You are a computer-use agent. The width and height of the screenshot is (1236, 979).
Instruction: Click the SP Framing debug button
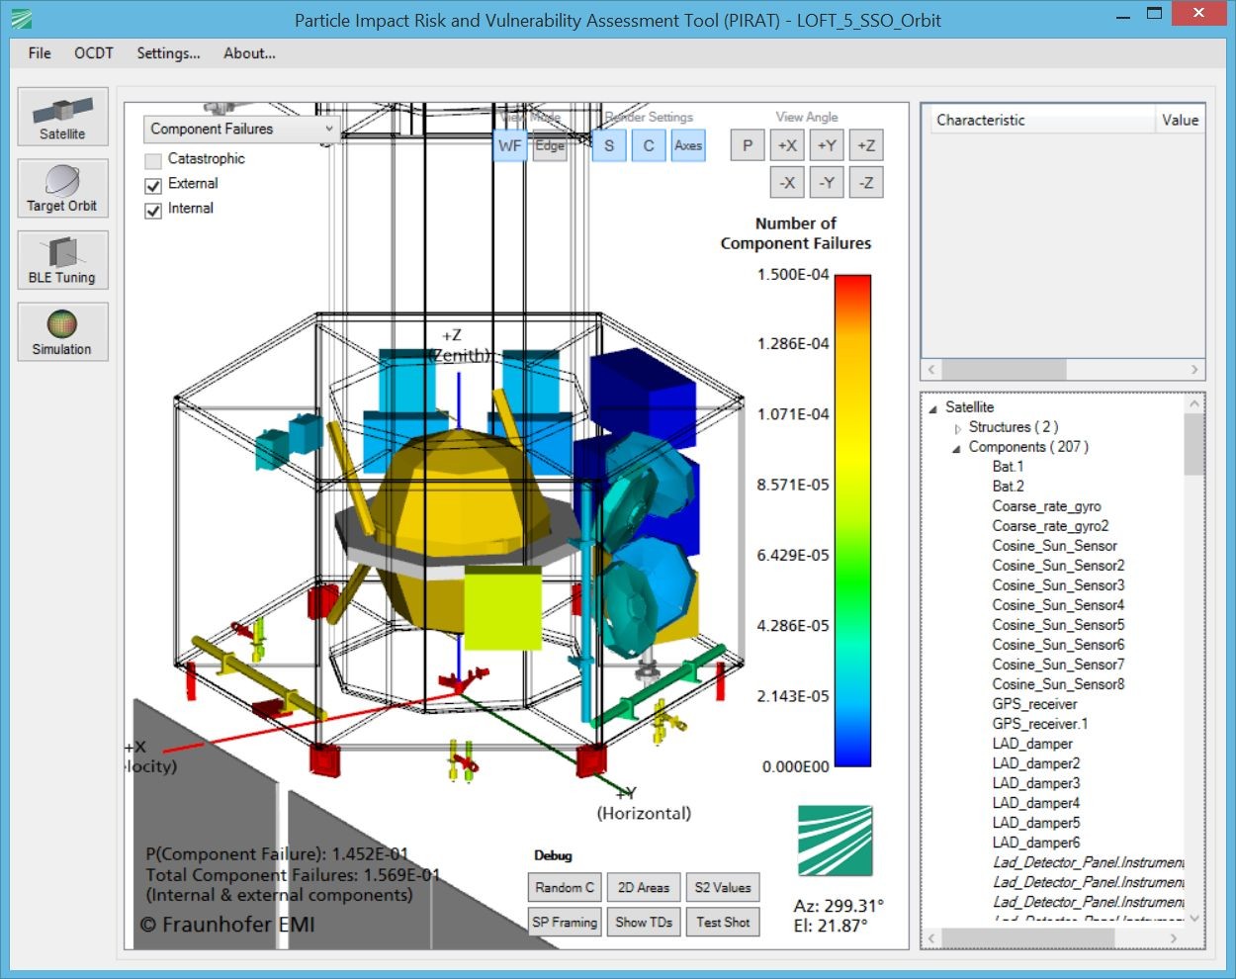coord(565,923)
